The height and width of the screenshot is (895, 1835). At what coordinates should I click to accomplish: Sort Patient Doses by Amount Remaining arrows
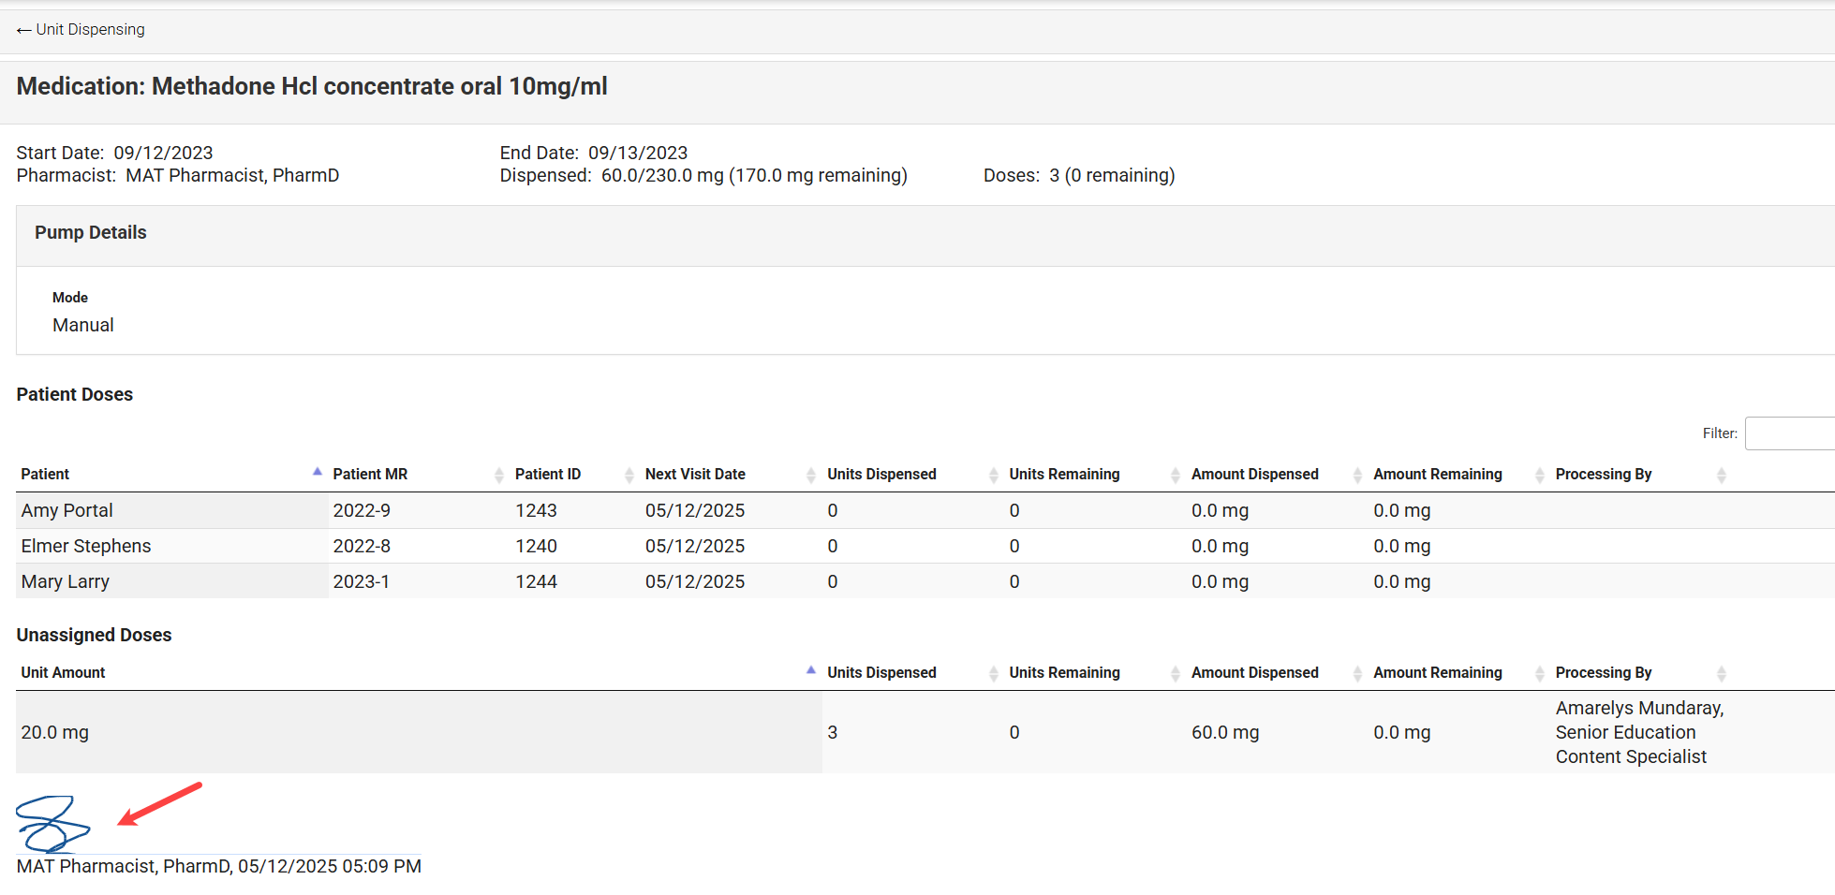click(x=1539, y=475)
